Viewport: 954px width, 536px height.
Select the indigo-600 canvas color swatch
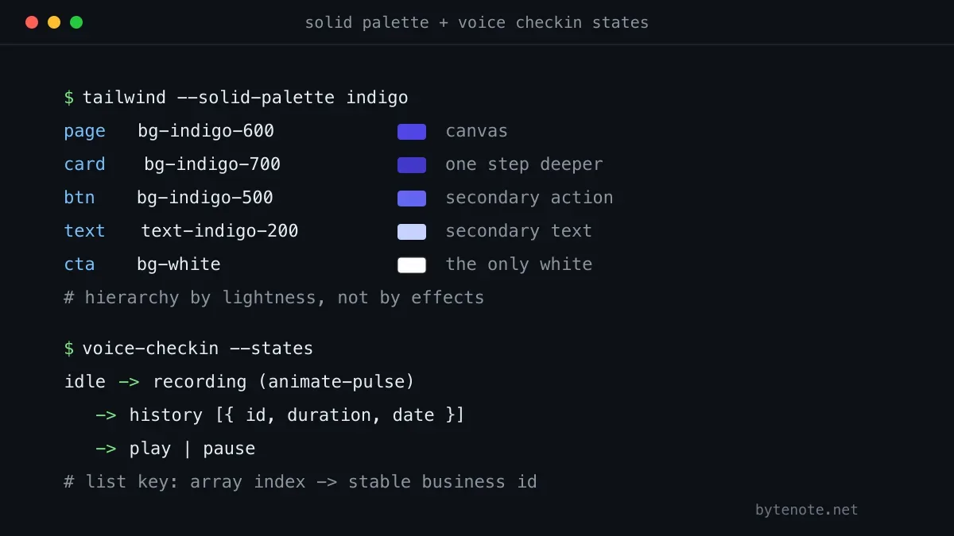point(412,132)
